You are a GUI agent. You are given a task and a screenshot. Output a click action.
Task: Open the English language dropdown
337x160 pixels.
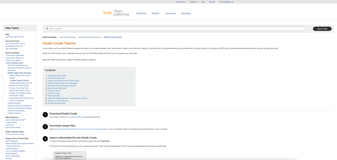coord(193,2)
